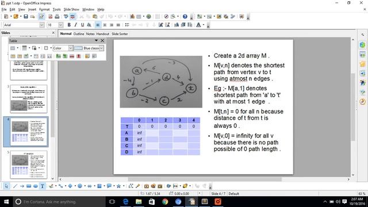Open the Arial font name dropdown

click(42, 25)
